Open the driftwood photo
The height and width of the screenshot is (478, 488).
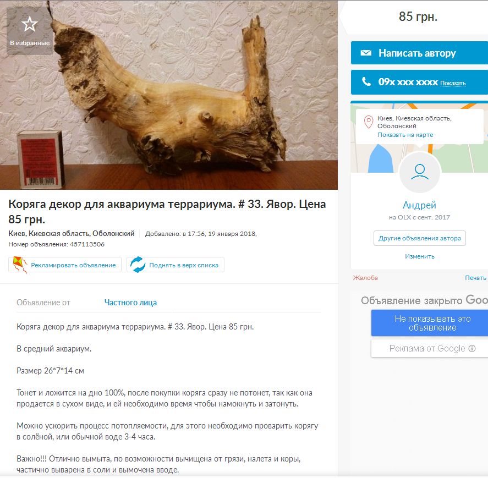(169, 95)
